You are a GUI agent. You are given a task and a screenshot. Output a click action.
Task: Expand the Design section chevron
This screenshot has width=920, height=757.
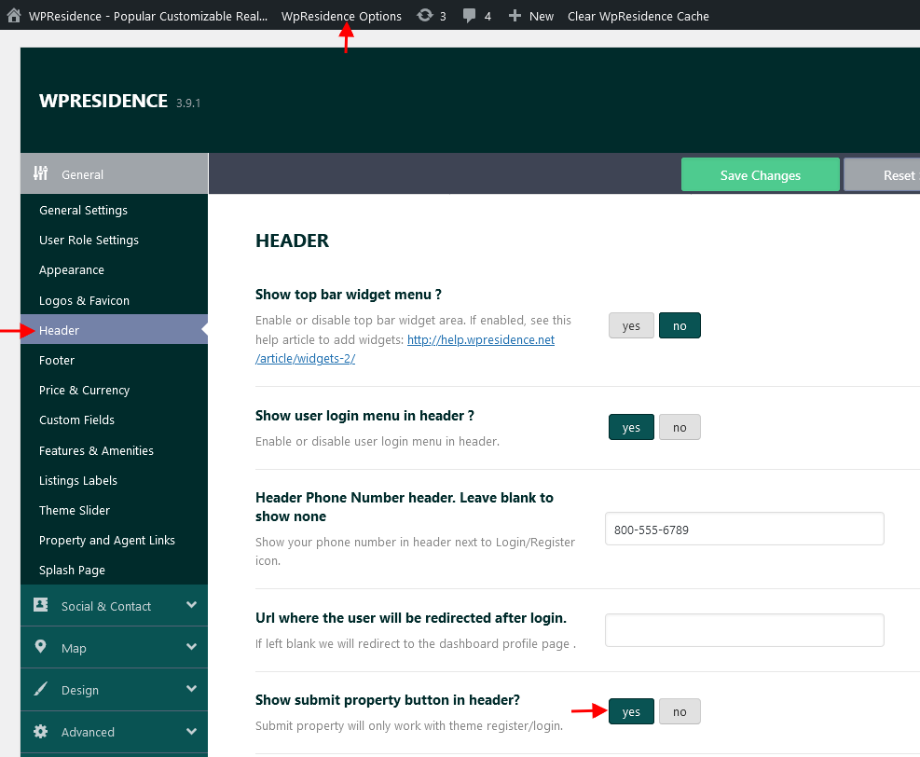191,689
